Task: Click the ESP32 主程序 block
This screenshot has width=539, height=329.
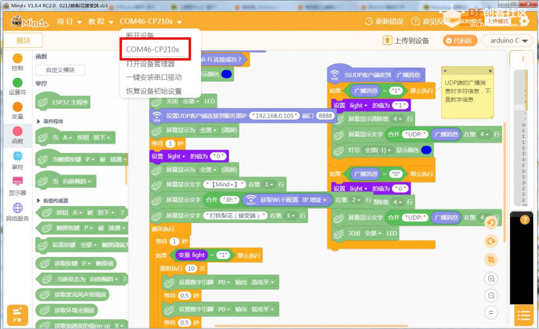Action: click(x=63, y=101)
